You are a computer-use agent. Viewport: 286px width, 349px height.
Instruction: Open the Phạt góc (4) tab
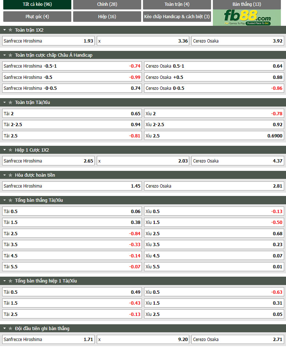click(x=37, y=16)
